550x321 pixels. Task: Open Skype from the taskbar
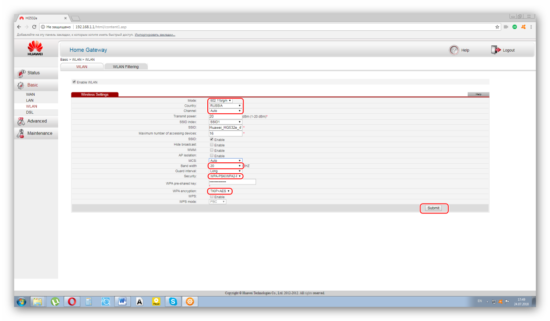[x=173, y=301]
